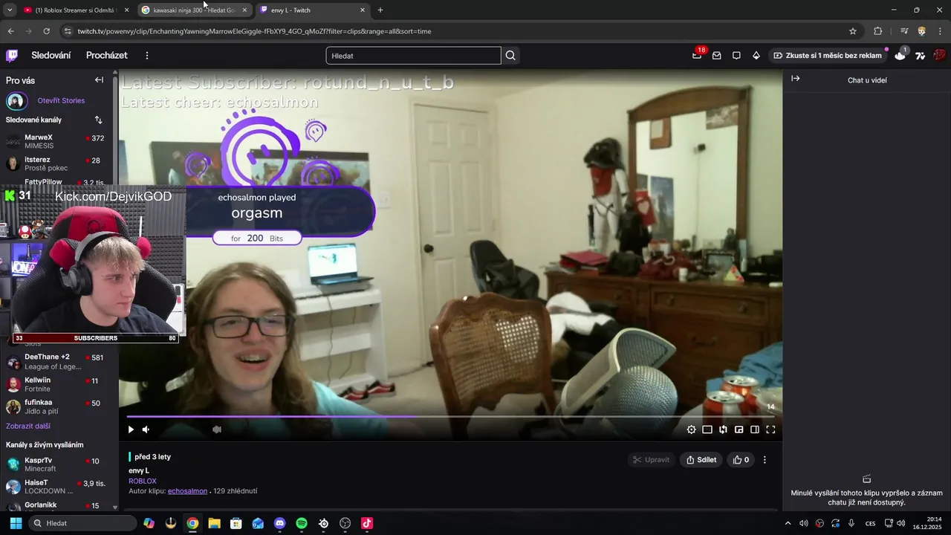Open the Twitch inbox notifications icon

pyautogui.click(x=717, y=56)
